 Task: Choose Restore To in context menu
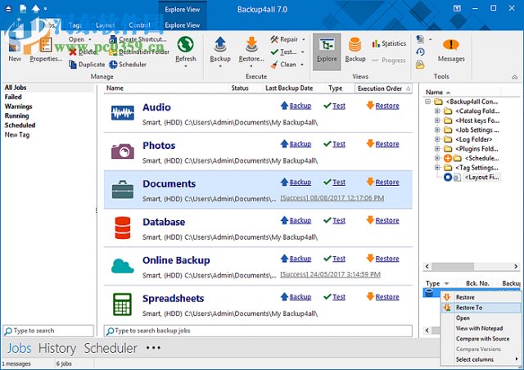pos(469,308)
